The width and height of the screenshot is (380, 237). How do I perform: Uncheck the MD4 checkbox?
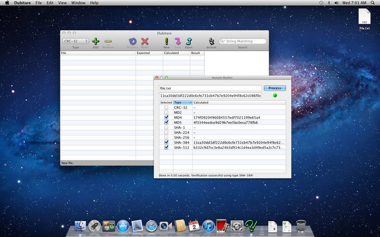click(166, 117)
